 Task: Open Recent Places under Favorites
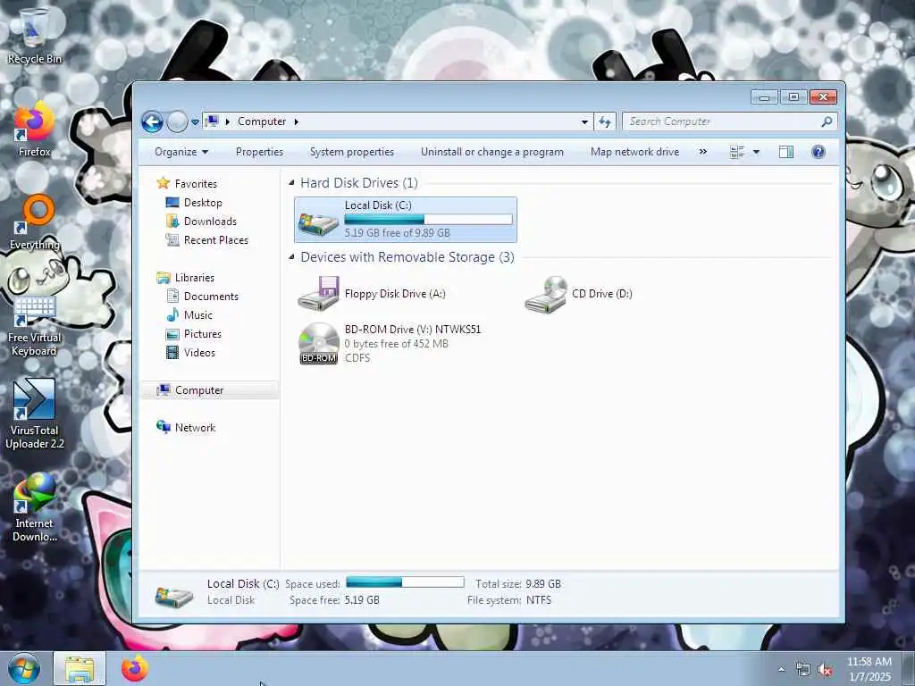point(216,239)
